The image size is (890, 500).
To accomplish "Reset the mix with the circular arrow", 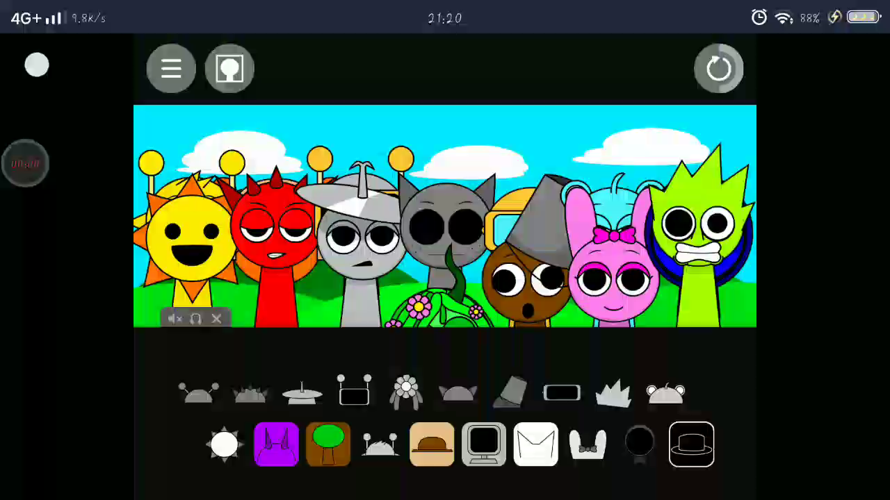I will point(719,68).
